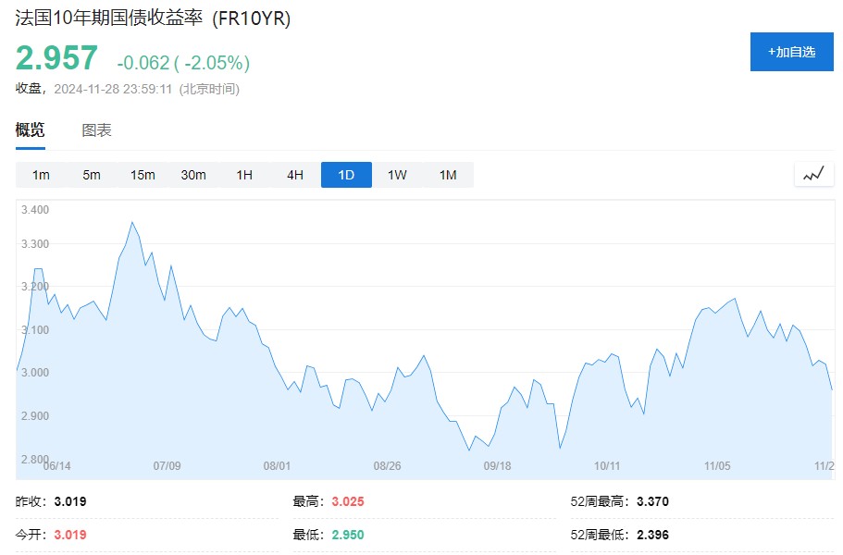
Task: Select the 5m timeframe
Action: (92, 175)
